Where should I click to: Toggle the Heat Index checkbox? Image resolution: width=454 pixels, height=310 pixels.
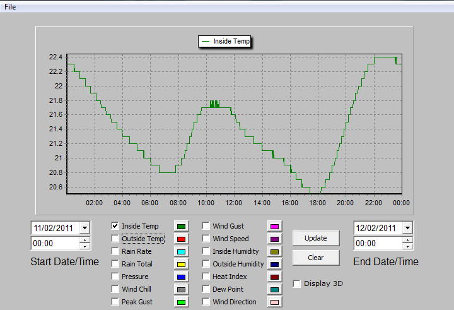206,277
